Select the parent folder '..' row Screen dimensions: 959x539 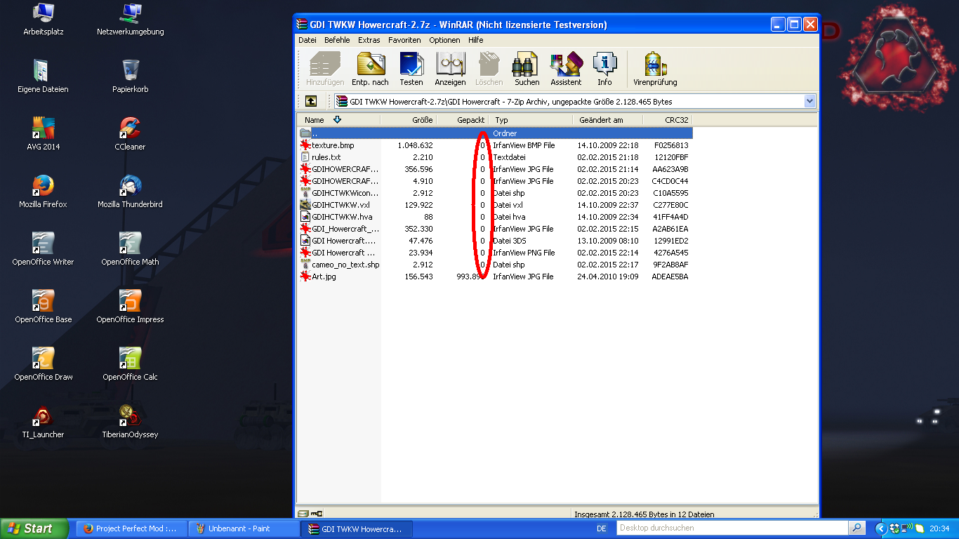point(496,133)
